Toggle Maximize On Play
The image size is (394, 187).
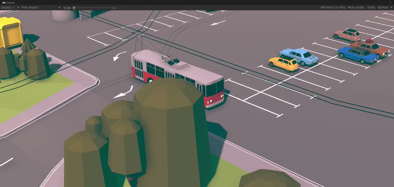333,8
